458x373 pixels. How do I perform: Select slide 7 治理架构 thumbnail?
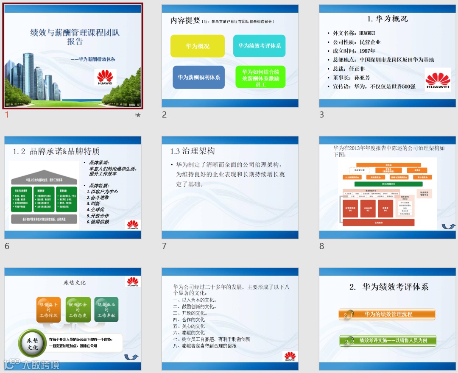click(230, 187)
